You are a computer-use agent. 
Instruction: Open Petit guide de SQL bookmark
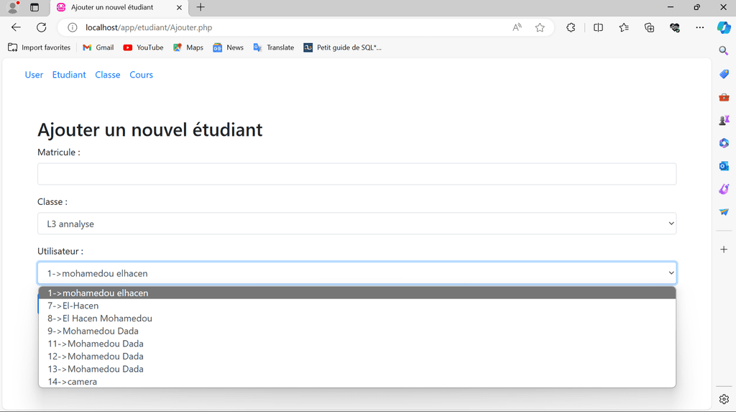342,47
